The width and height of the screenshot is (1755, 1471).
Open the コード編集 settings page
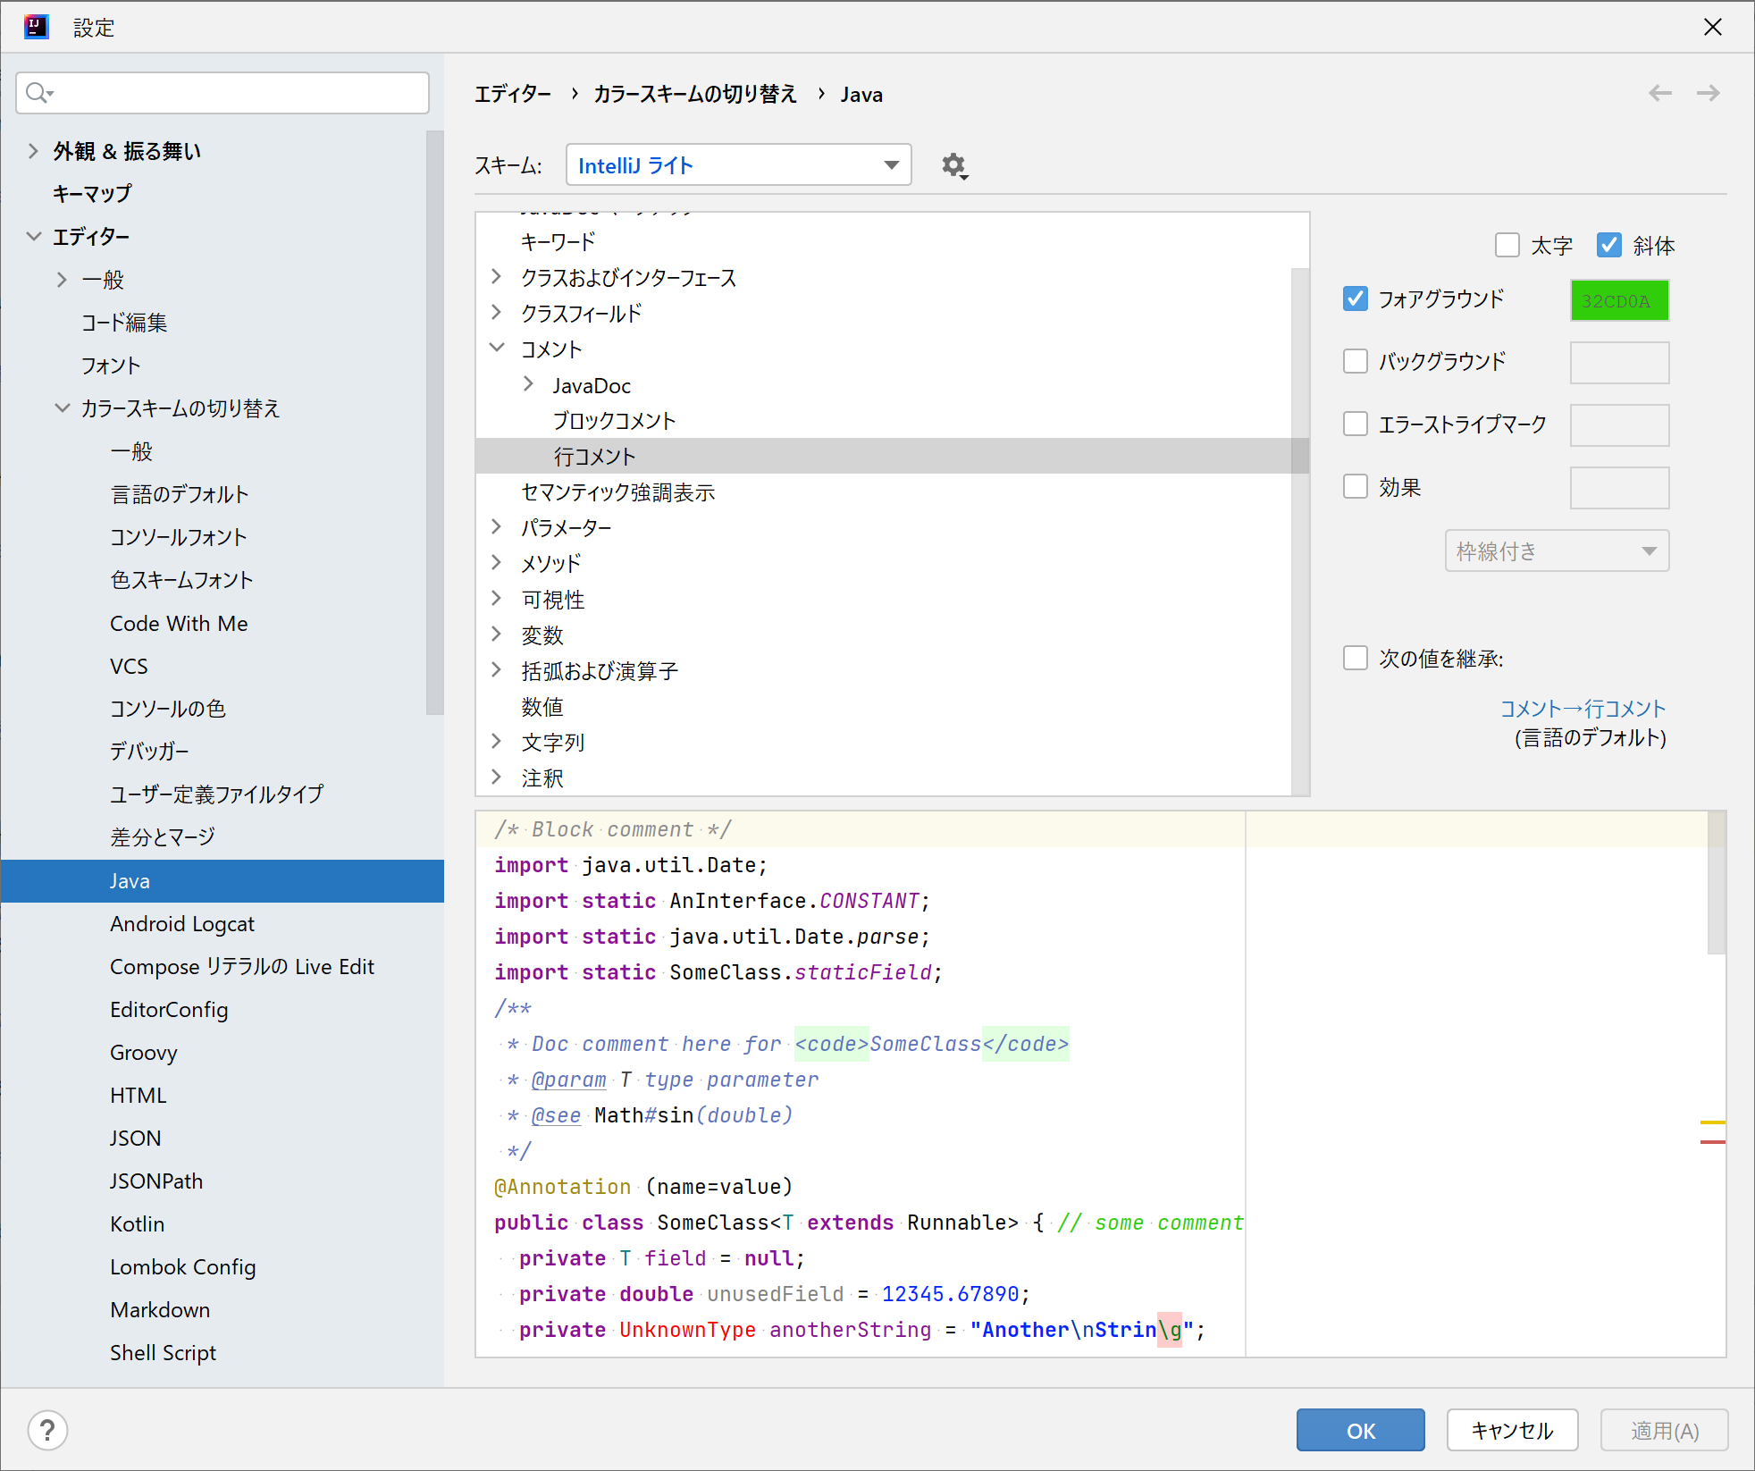tap(124, 323)
